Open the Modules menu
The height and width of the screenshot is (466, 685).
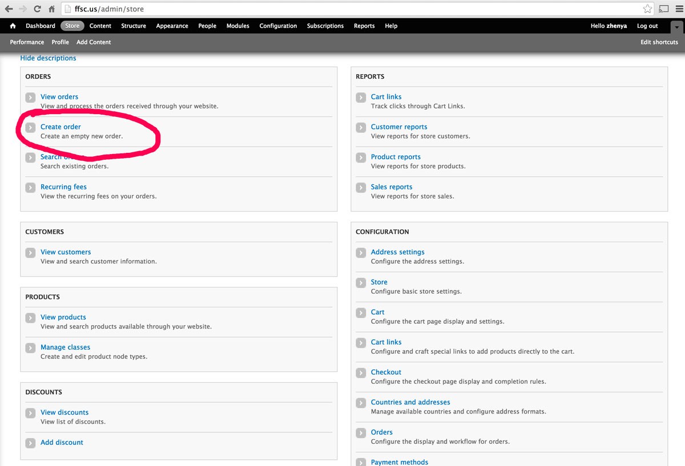[x=238, y=26]
